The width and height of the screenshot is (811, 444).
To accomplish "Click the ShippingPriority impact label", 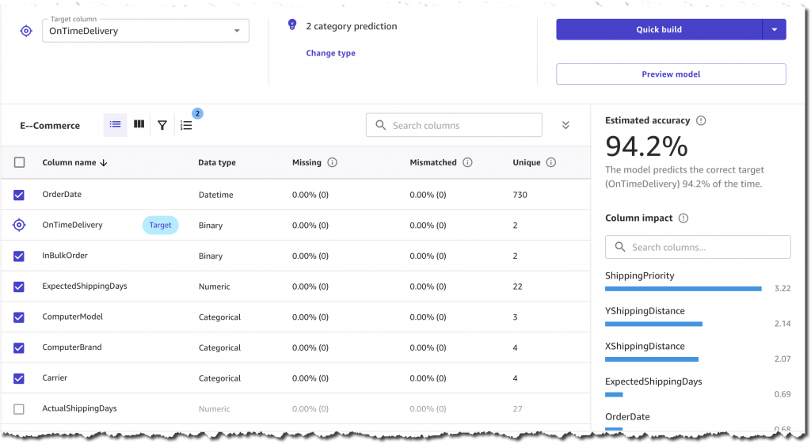I will (x=640, y=275).
